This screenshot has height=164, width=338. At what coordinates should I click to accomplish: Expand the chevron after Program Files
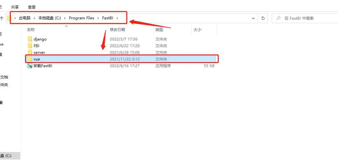98,18
